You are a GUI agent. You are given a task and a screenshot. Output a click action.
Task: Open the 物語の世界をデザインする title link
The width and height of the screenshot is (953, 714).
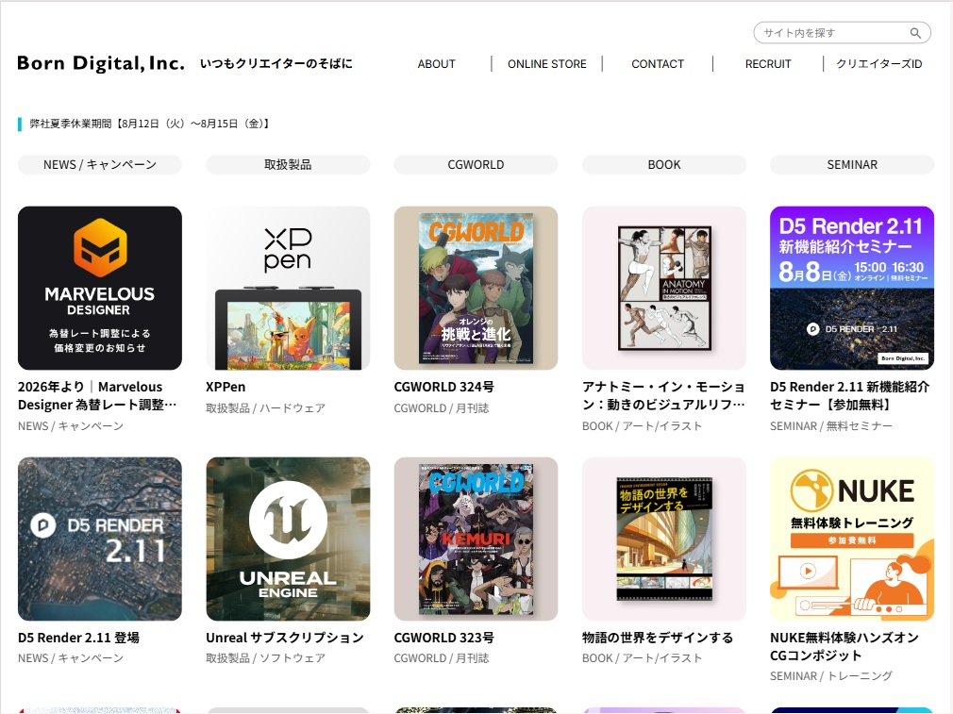(658, 638)
